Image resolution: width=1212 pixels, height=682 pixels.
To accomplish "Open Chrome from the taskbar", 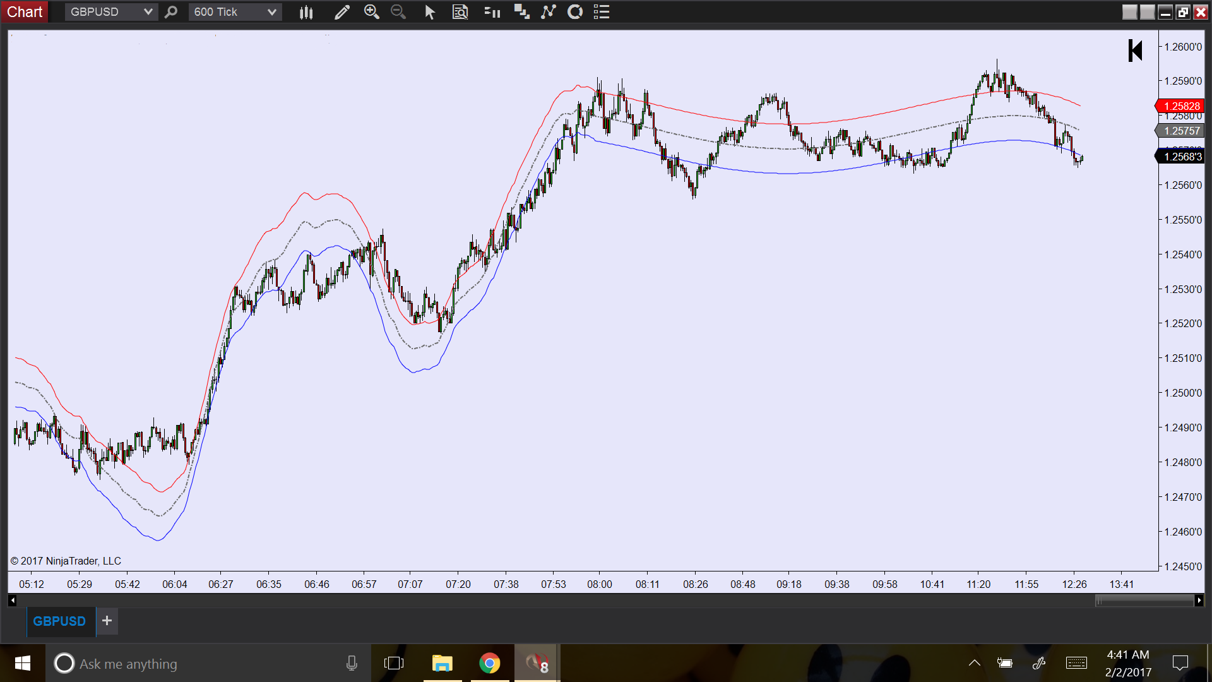I will (x=489, y=663).
